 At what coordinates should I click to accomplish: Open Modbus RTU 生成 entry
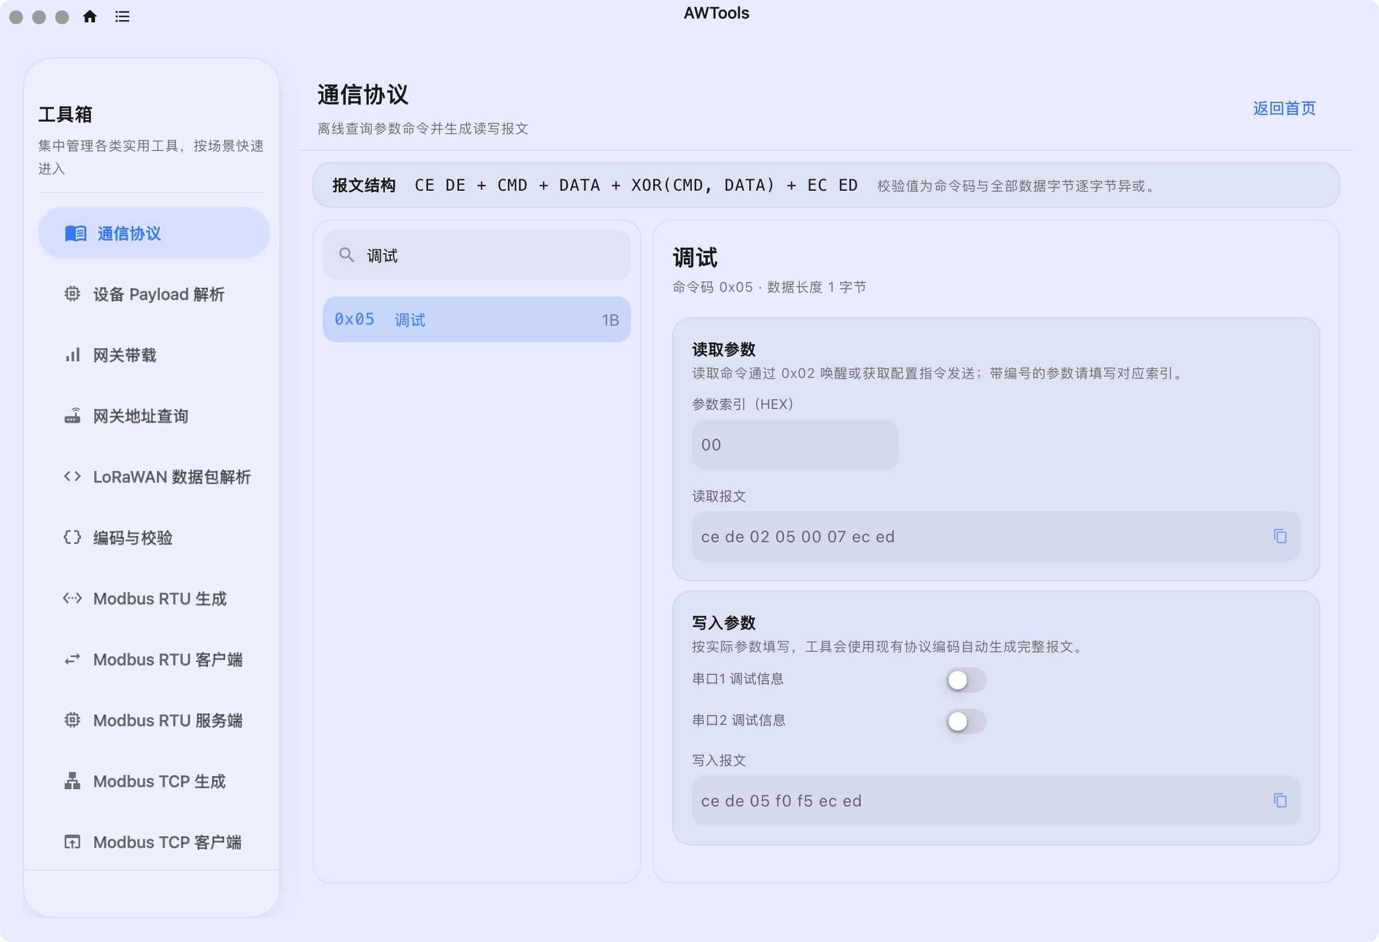(153, 599)
